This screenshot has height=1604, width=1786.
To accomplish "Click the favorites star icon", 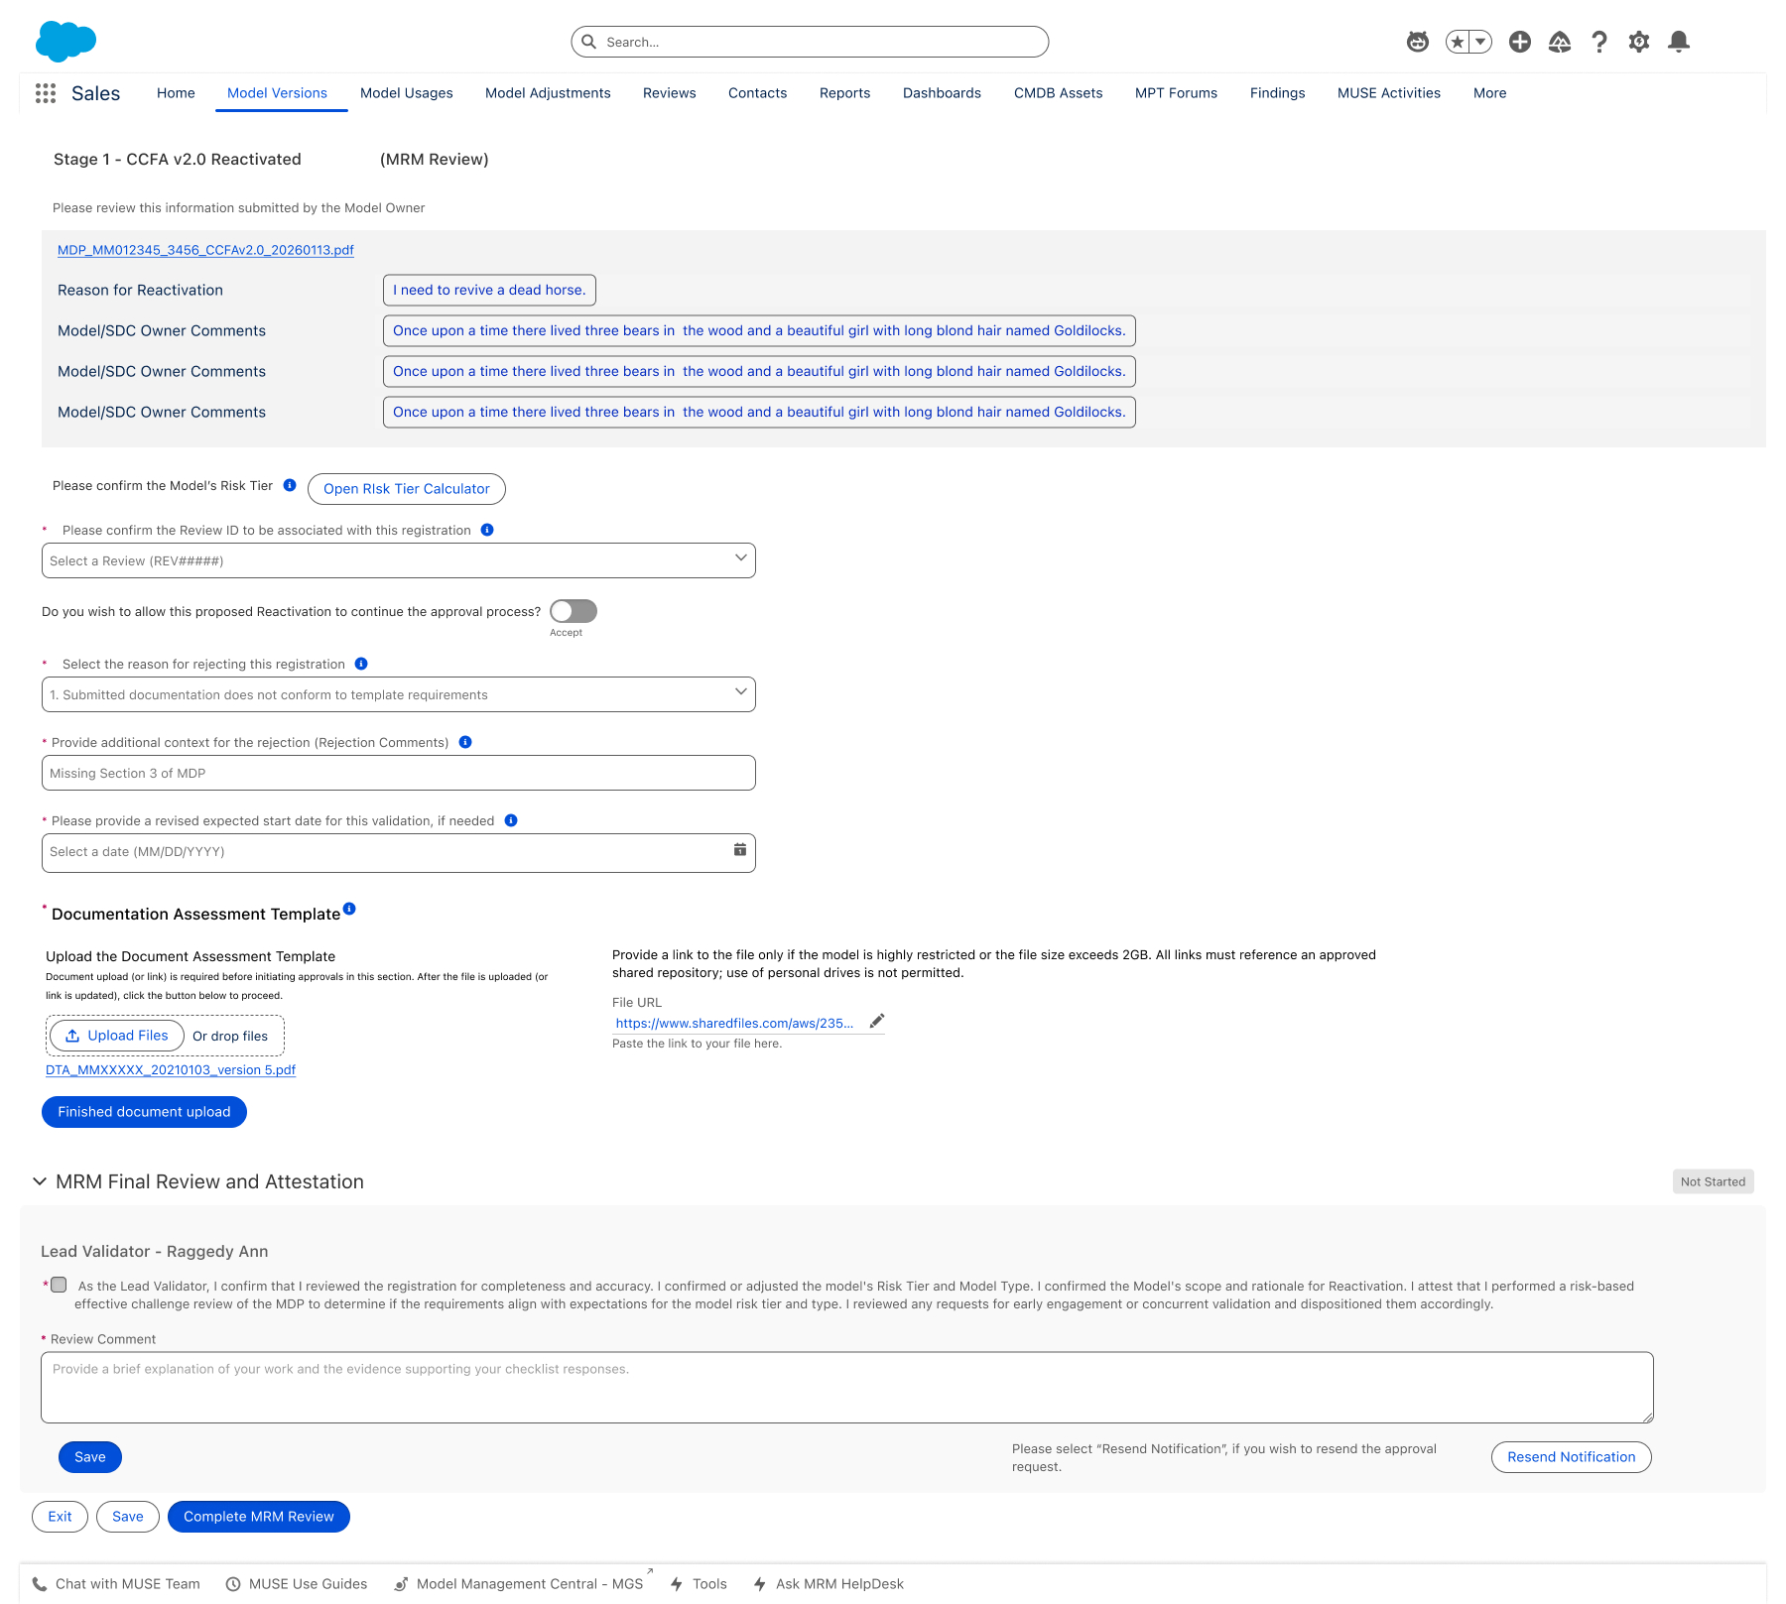I will tap(1458, 42).
